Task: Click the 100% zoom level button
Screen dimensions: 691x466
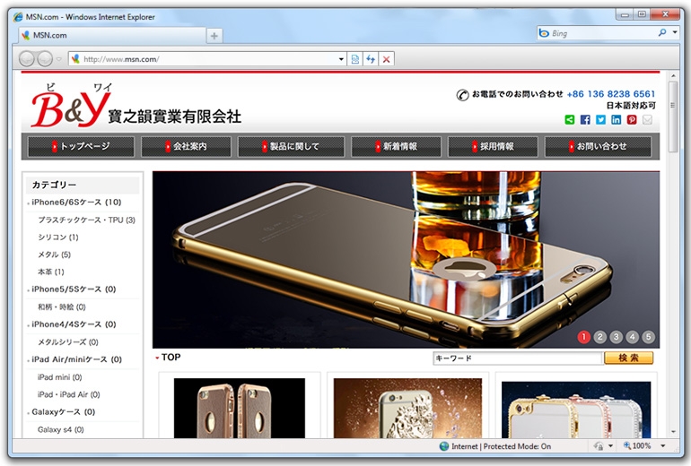Action: 637,445
